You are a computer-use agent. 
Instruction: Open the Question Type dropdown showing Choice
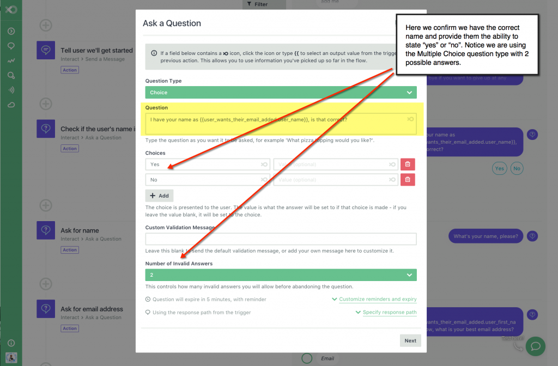[x=281, y=92]
